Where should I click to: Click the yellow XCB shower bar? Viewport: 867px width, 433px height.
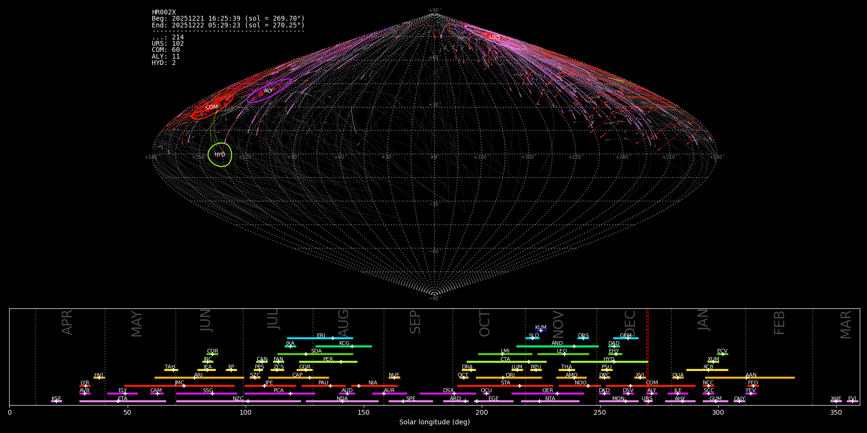(x=707, y=370)
